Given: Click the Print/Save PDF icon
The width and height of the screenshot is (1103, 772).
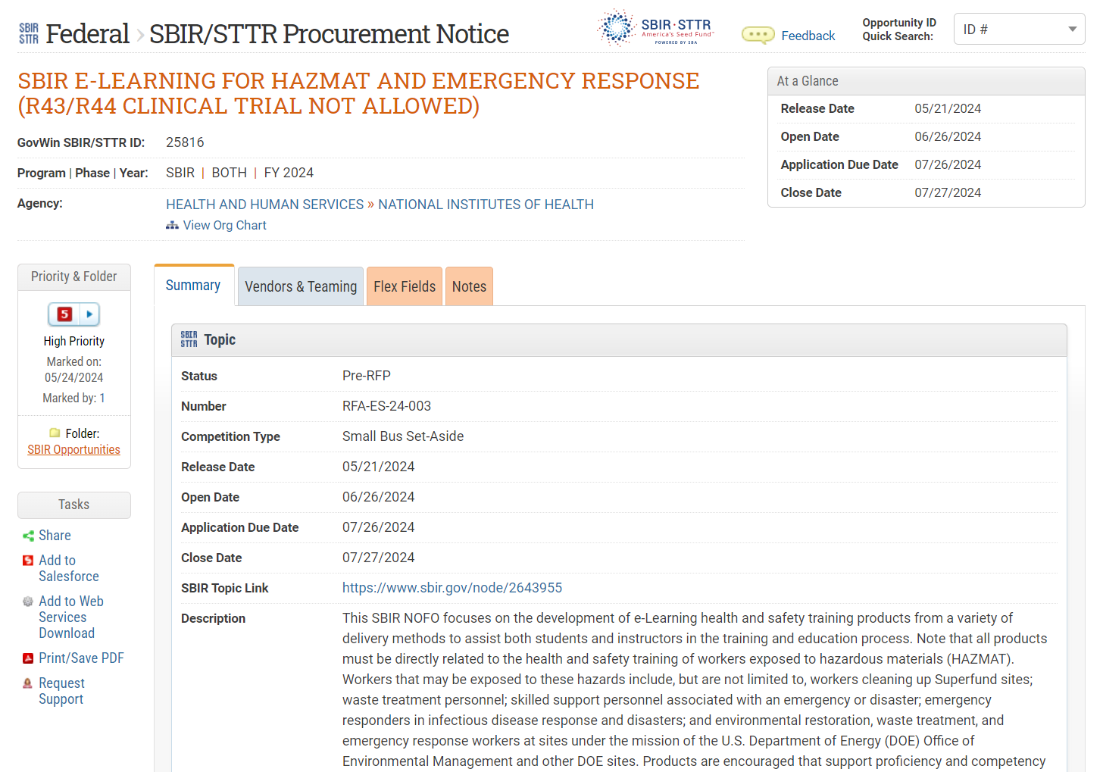Looking at the screenshot, I should pyautogui.click(x=28, y=658).
